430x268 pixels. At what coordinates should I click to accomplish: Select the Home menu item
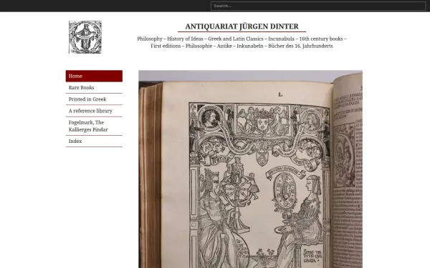pos(94,76)
